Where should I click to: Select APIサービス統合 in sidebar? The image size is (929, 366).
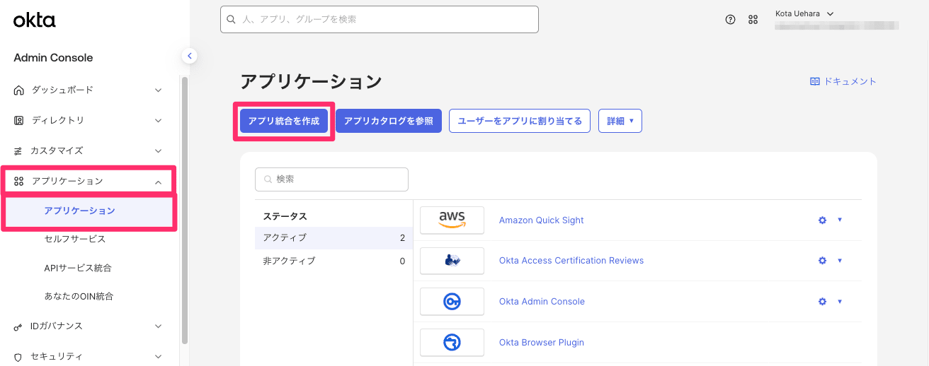point(78,268)
